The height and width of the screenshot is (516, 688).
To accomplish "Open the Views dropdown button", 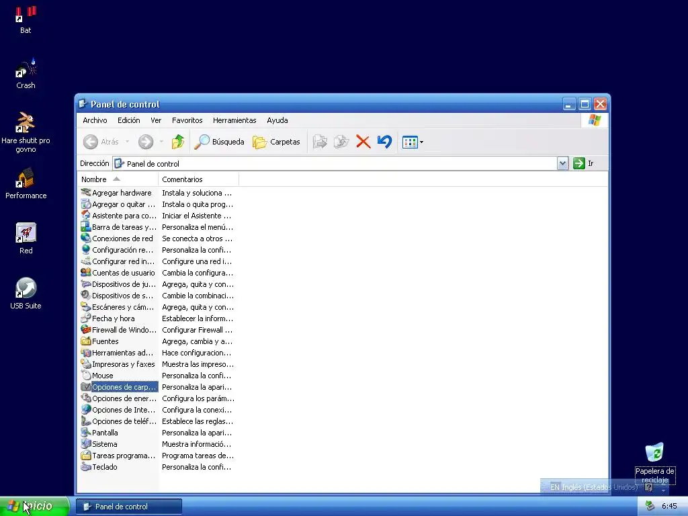I will [413, 142].
